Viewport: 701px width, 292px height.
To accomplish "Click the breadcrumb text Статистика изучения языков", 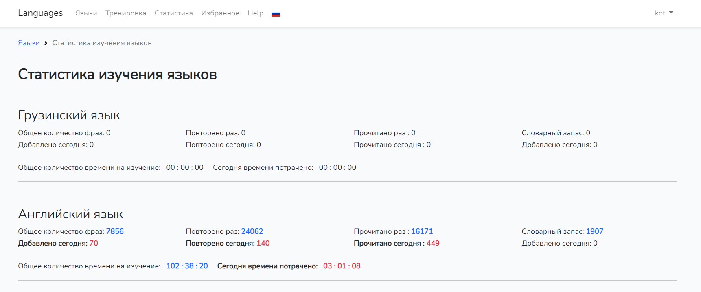I will 102,43.
